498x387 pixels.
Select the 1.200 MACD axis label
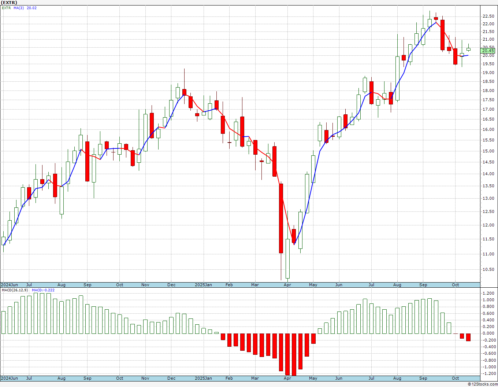pos(489,293)
